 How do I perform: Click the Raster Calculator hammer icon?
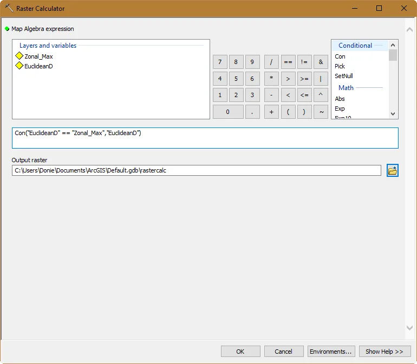point(9,8)
